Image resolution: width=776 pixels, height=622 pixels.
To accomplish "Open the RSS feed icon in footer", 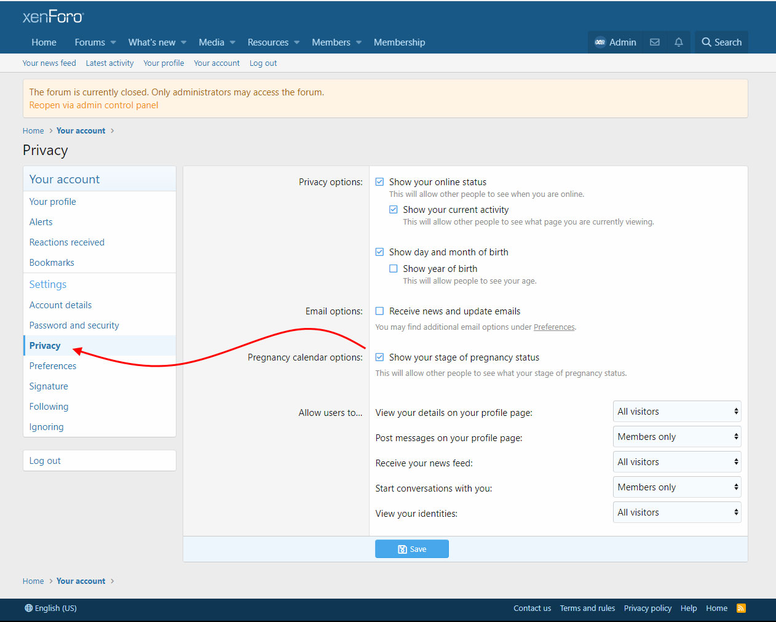I will point(741,608).
